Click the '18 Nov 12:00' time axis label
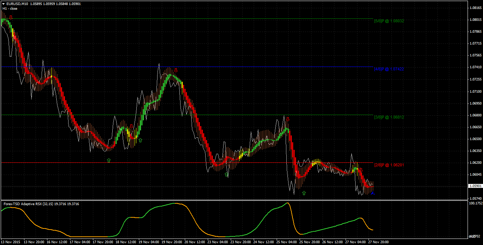This screenshot has height=245, width=483. 125,242
